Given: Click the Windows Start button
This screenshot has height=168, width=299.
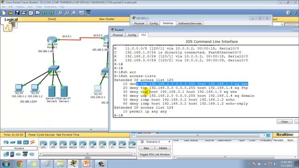Looking at the screenshot, I should coord(6,164).
